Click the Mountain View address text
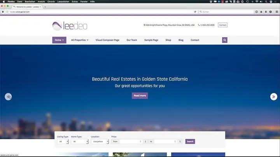The image size is (280, 157). (170, 25)
